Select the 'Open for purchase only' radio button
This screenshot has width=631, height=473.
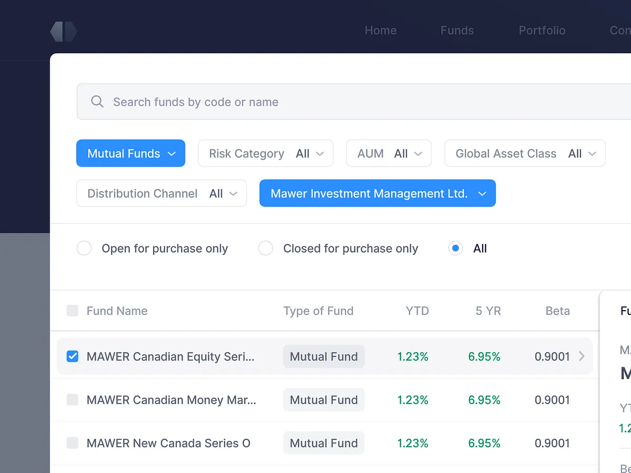click(x=84, y=248)
